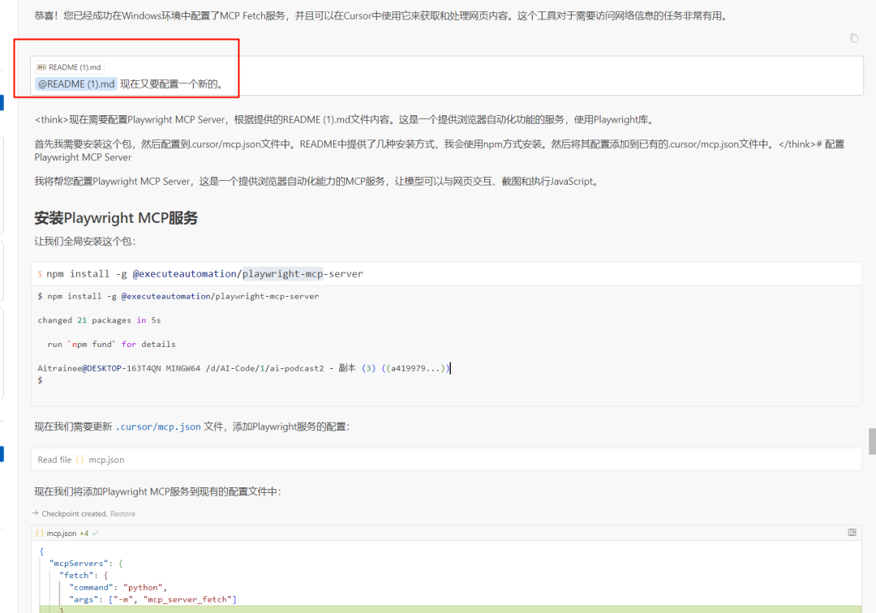
Task: Click the message text 现在又要配置一个新的
Action: [x=174, y=84]
